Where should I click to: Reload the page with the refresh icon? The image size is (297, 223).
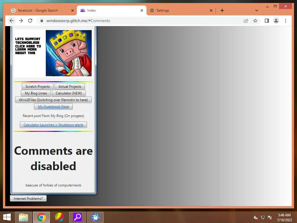[30, 21]
